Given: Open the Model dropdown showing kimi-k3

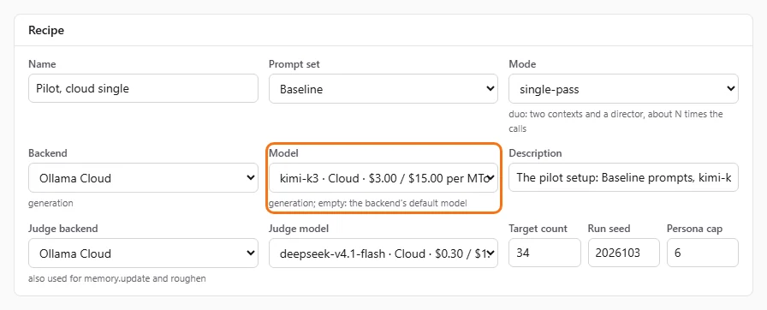Looking at the screenshot, I should tap(383, 177).
